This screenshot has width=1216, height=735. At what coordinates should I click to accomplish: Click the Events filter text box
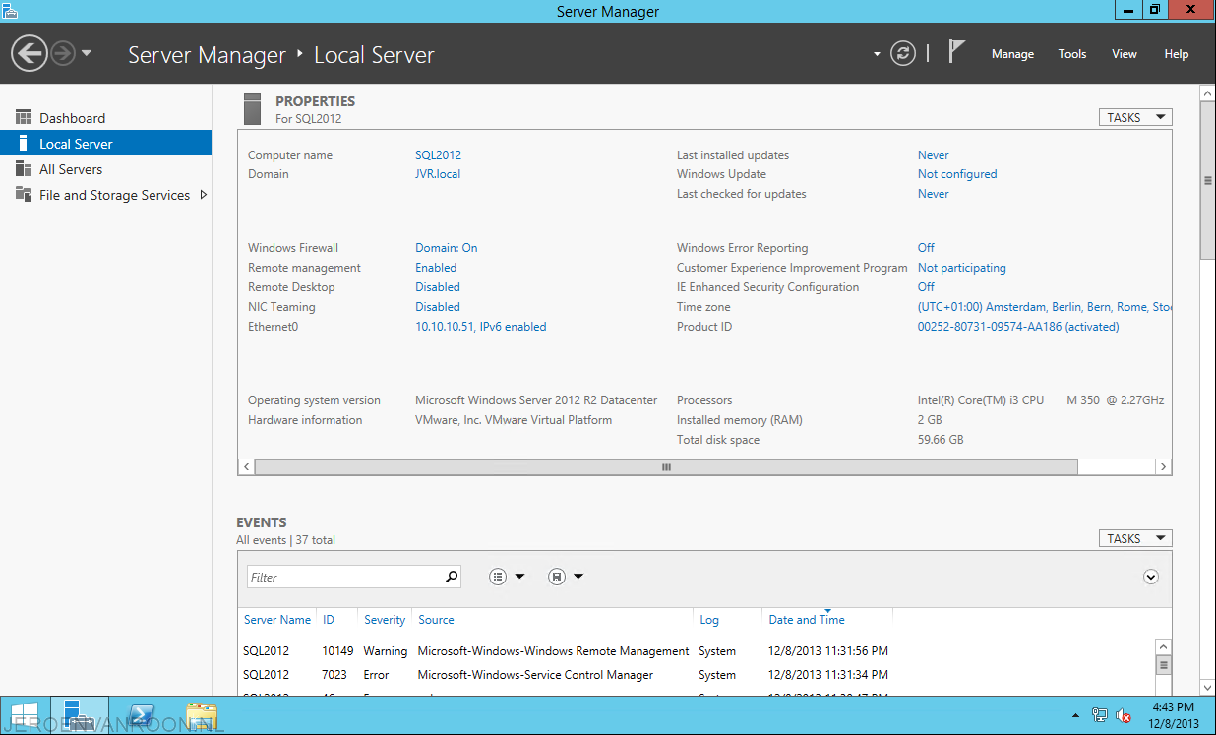pyautogui.click(x=343, y=577)
